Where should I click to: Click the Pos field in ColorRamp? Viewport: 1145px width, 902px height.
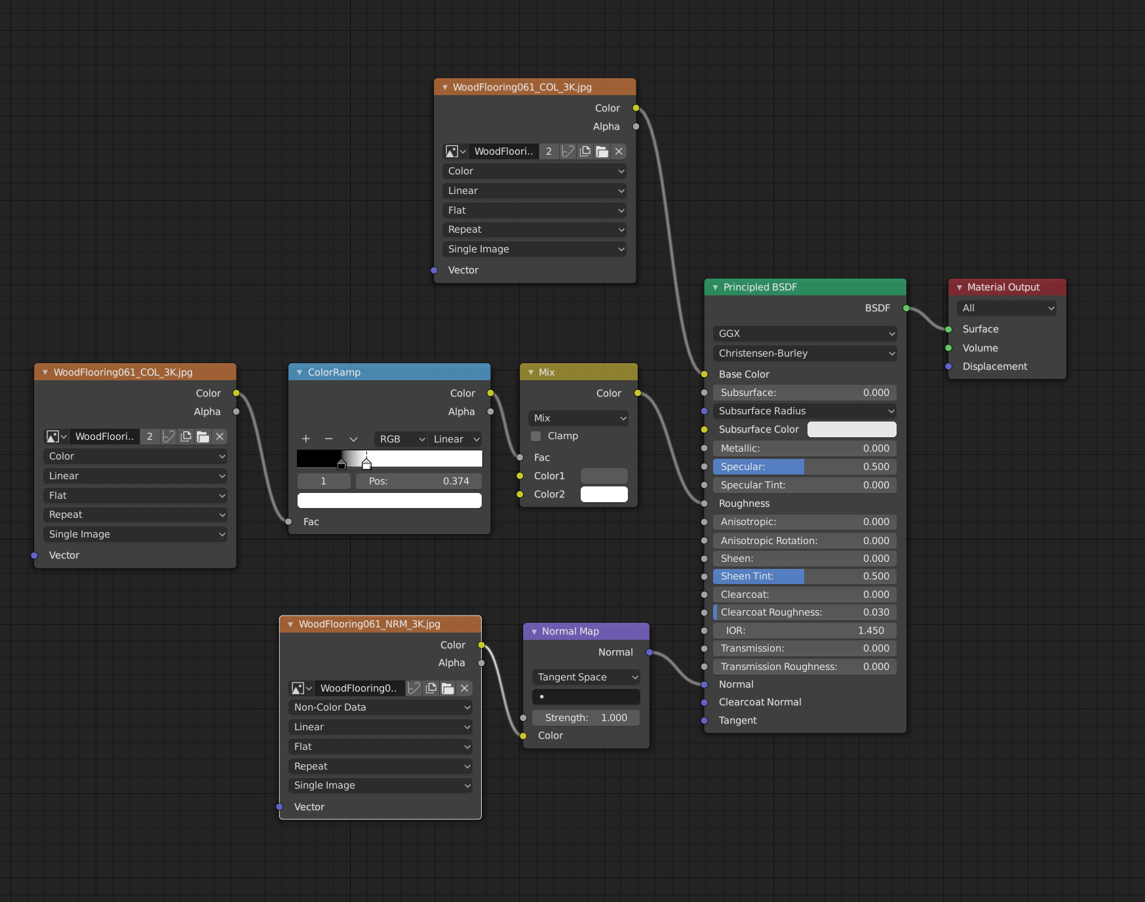pos(418,481)
